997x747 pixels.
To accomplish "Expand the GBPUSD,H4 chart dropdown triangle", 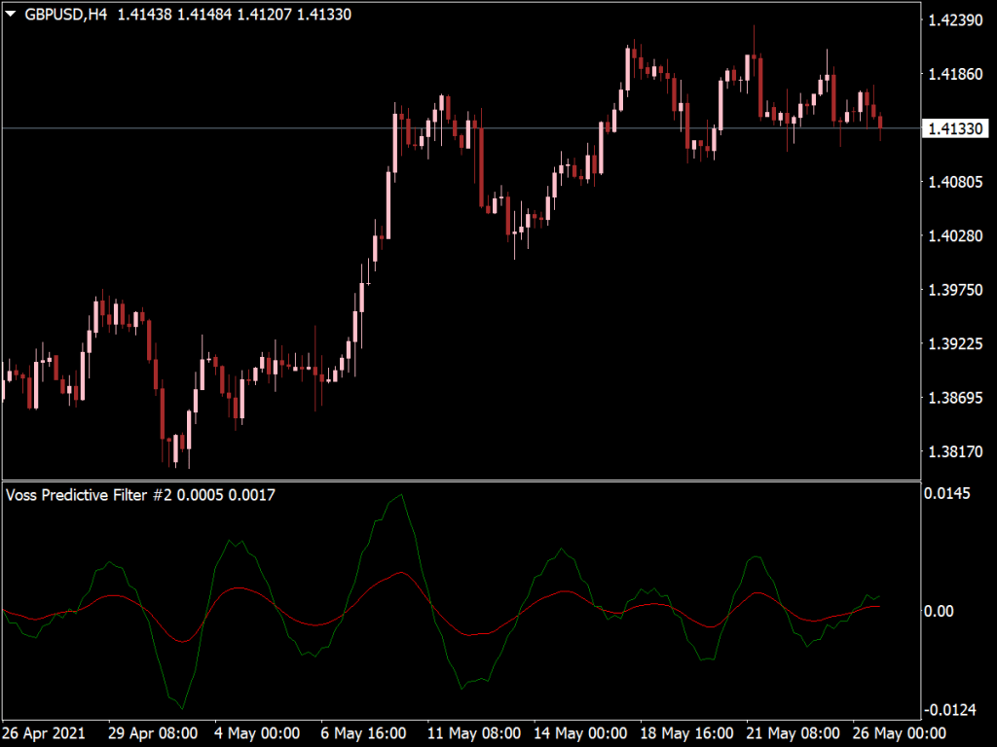I will [x=10, y=15].
